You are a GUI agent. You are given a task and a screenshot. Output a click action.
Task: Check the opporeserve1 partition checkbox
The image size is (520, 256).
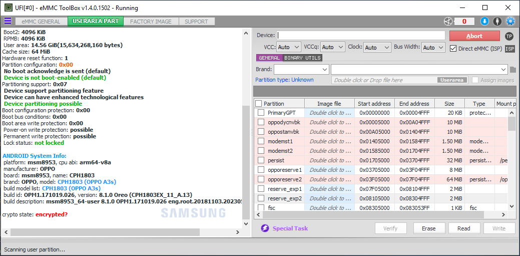[261, 170]
